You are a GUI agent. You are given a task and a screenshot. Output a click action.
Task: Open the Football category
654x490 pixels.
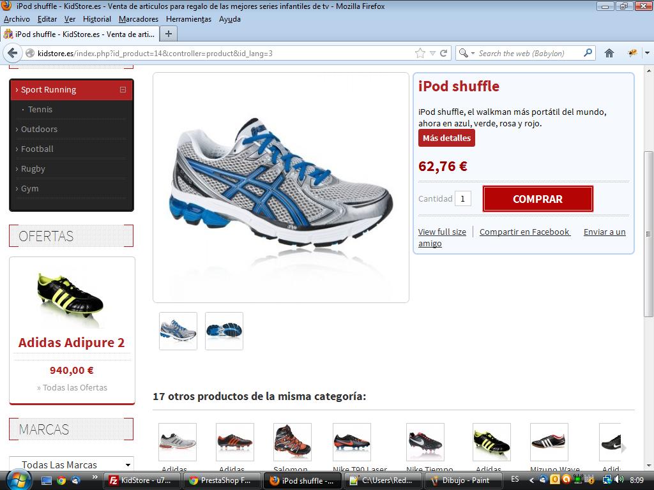(37, 149)
